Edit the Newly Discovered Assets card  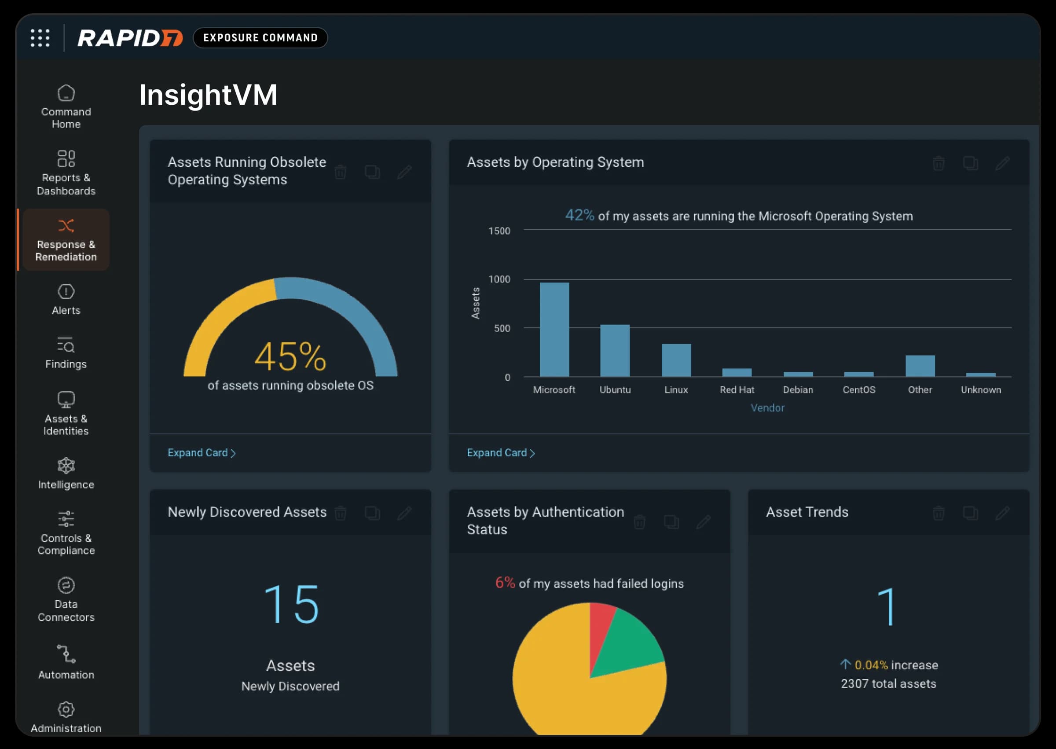tap(404, 513)
